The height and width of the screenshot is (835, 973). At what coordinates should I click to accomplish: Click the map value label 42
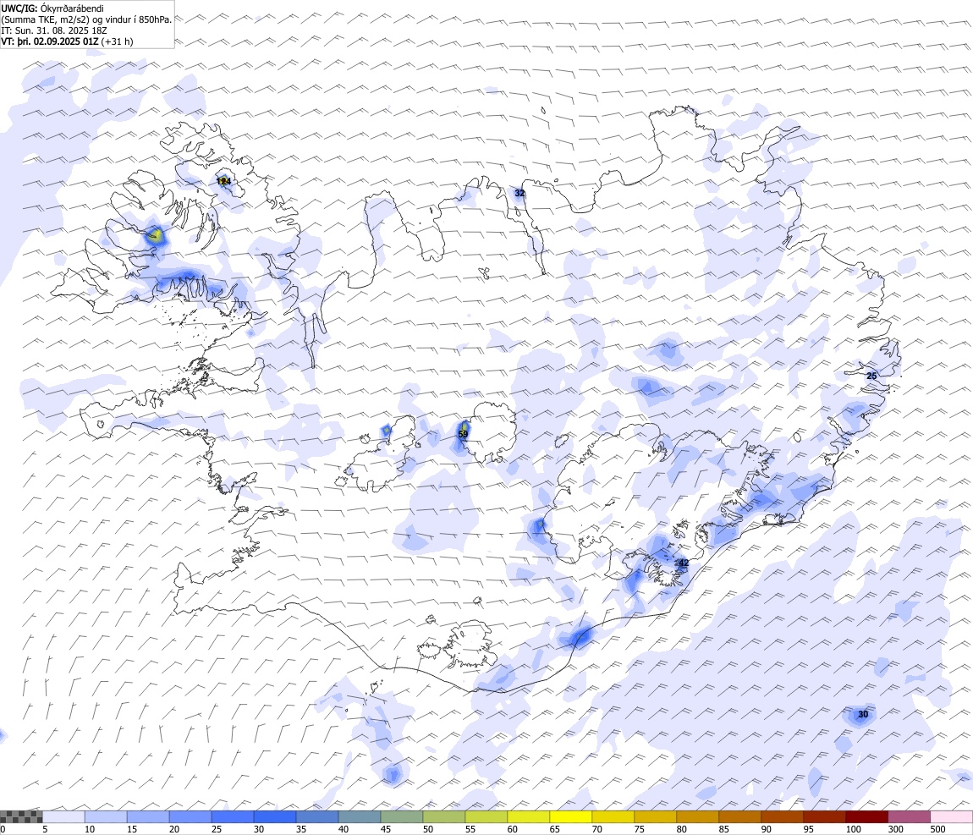[684, 563]
